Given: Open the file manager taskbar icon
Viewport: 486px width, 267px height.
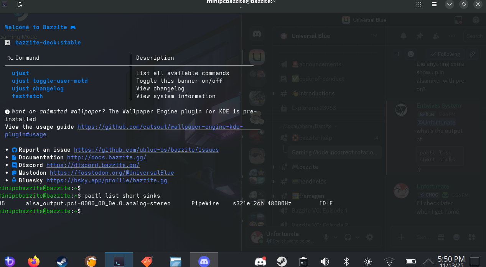Looking at the screenshot, I should 176,261.
